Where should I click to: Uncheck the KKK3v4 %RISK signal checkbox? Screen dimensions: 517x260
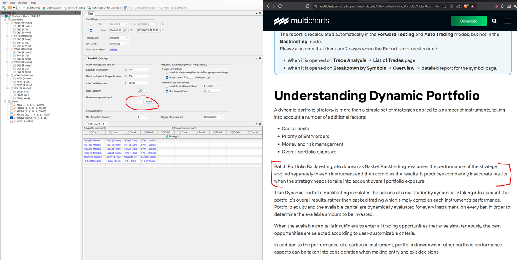coord(11,118)
